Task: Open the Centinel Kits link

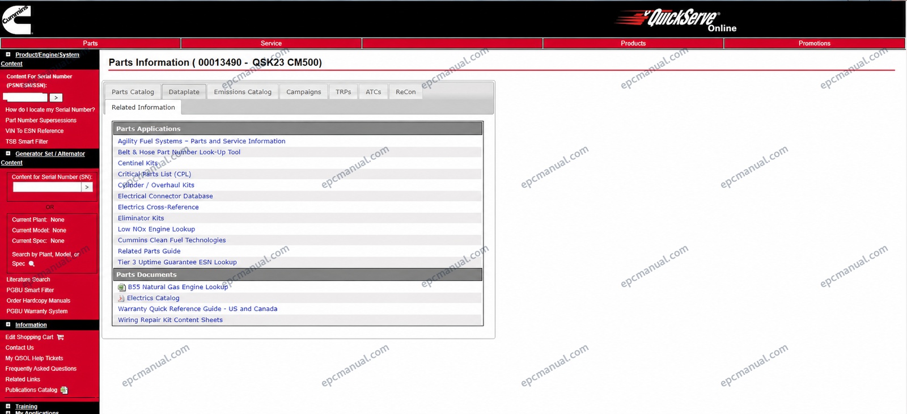Action: [x=138, y=163]
